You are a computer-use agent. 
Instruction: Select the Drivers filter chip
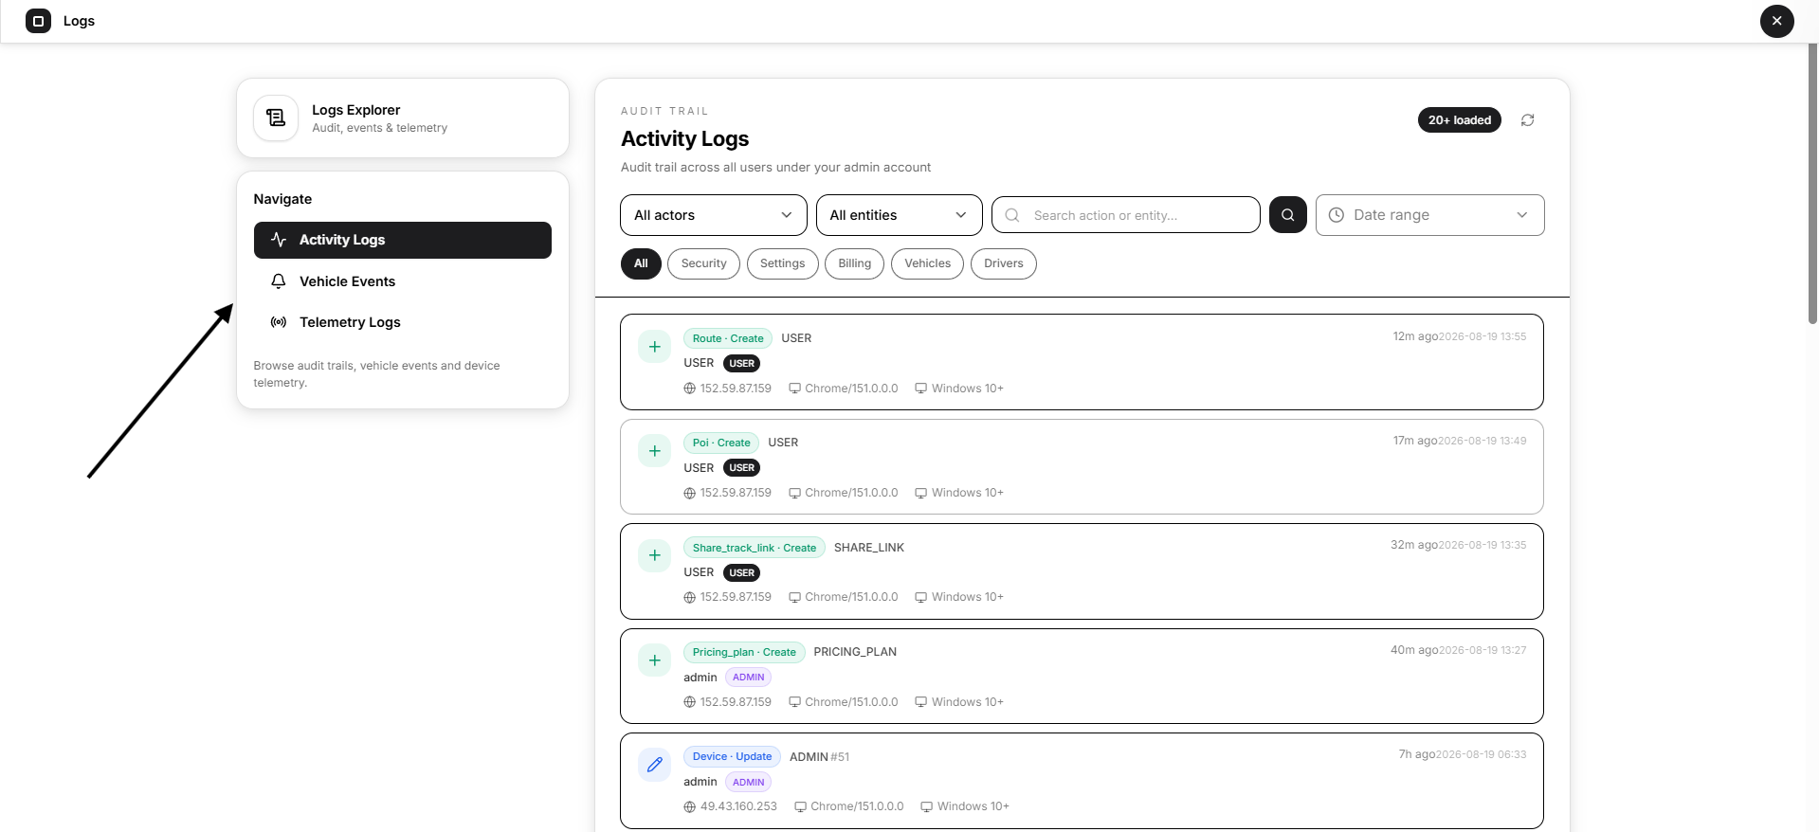[1003, 263]
